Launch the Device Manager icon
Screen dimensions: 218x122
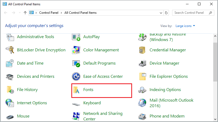[142, 64]
